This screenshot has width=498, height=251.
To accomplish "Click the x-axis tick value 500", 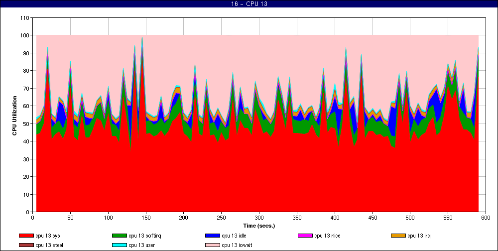I will pyautogui.click(x=410, y=218).
